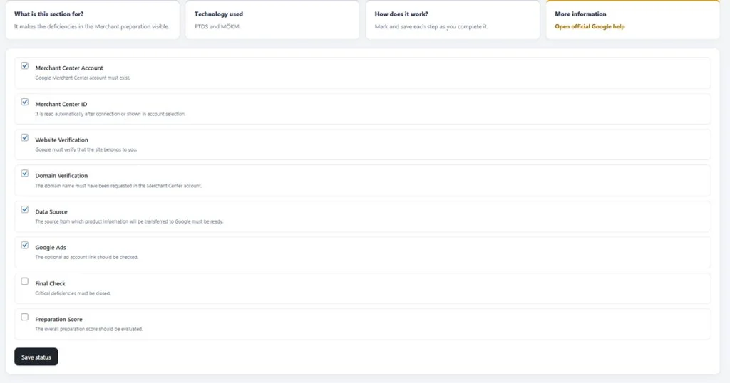The height and width of the screenshot is (383, 730).
Task: Uncheck the Merchant Center ID checkbox
Action: tap(25, 102)
